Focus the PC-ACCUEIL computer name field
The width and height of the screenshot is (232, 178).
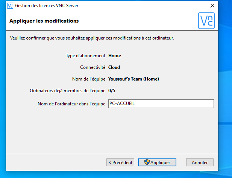(x=161, y=104)
